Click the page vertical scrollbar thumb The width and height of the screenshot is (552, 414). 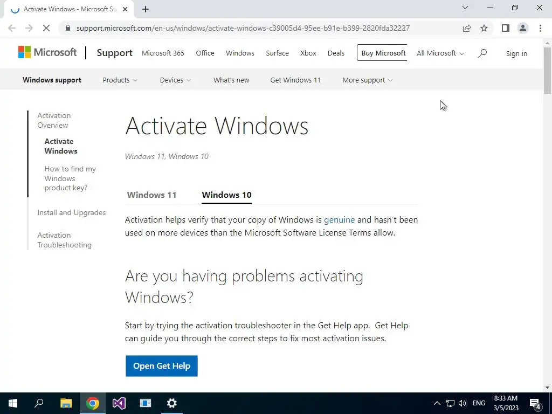click(x=548, y=71)
